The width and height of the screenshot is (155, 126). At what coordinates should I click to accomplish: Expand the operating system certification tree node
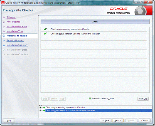click(x=40, y=107)
